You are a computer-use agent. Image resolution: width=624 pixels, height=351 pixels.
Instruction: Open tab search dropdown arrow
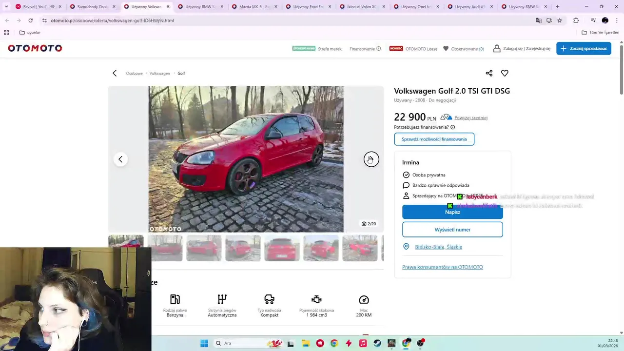click(6, 7)
